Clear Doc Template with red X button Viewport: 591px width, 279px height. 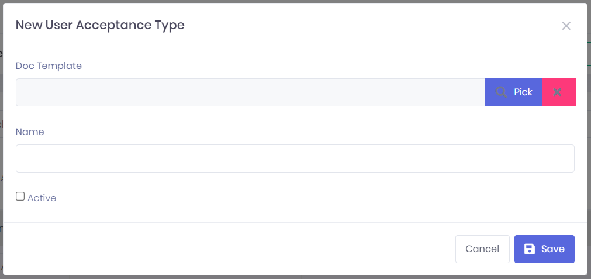559,92
